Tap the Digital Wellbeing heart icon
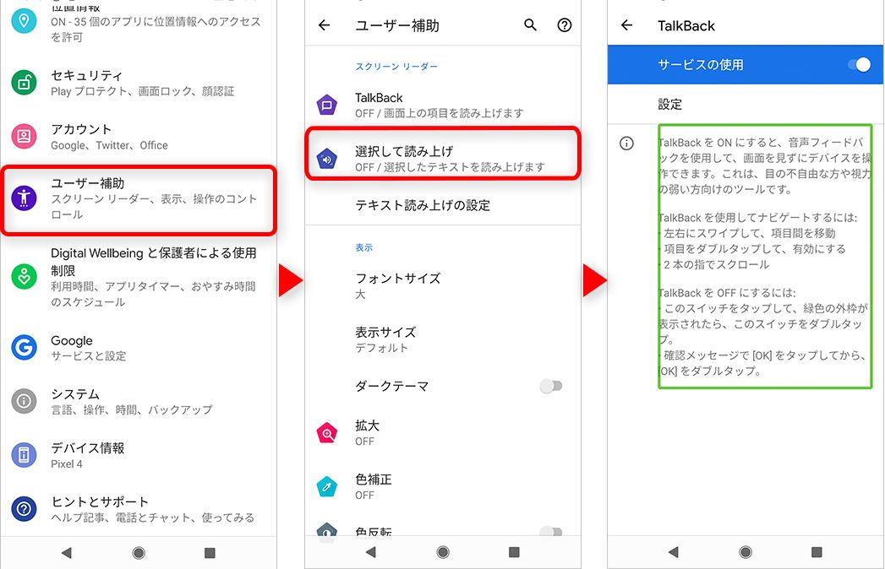 click(x=24, y=276)
